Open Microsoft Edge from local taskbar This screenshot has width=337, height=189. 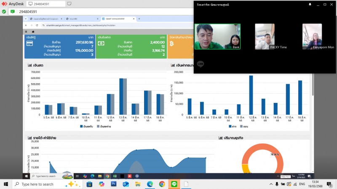click(150, 184)
